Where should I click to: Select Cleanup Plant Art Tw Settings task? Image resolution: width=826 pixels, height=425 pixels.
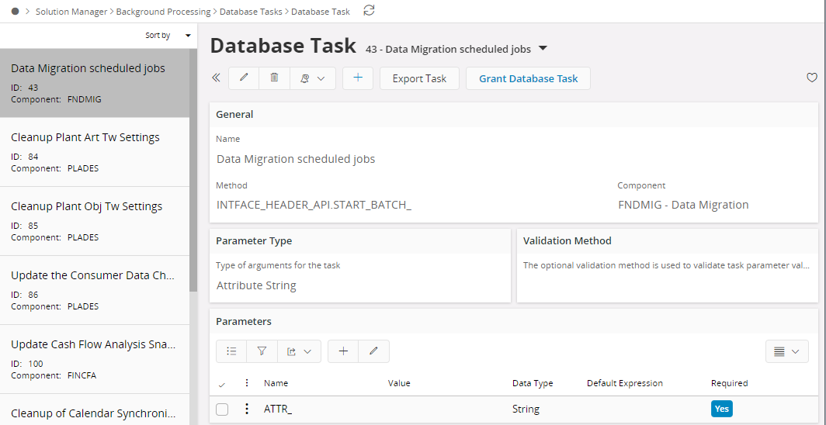pos(85,137)
